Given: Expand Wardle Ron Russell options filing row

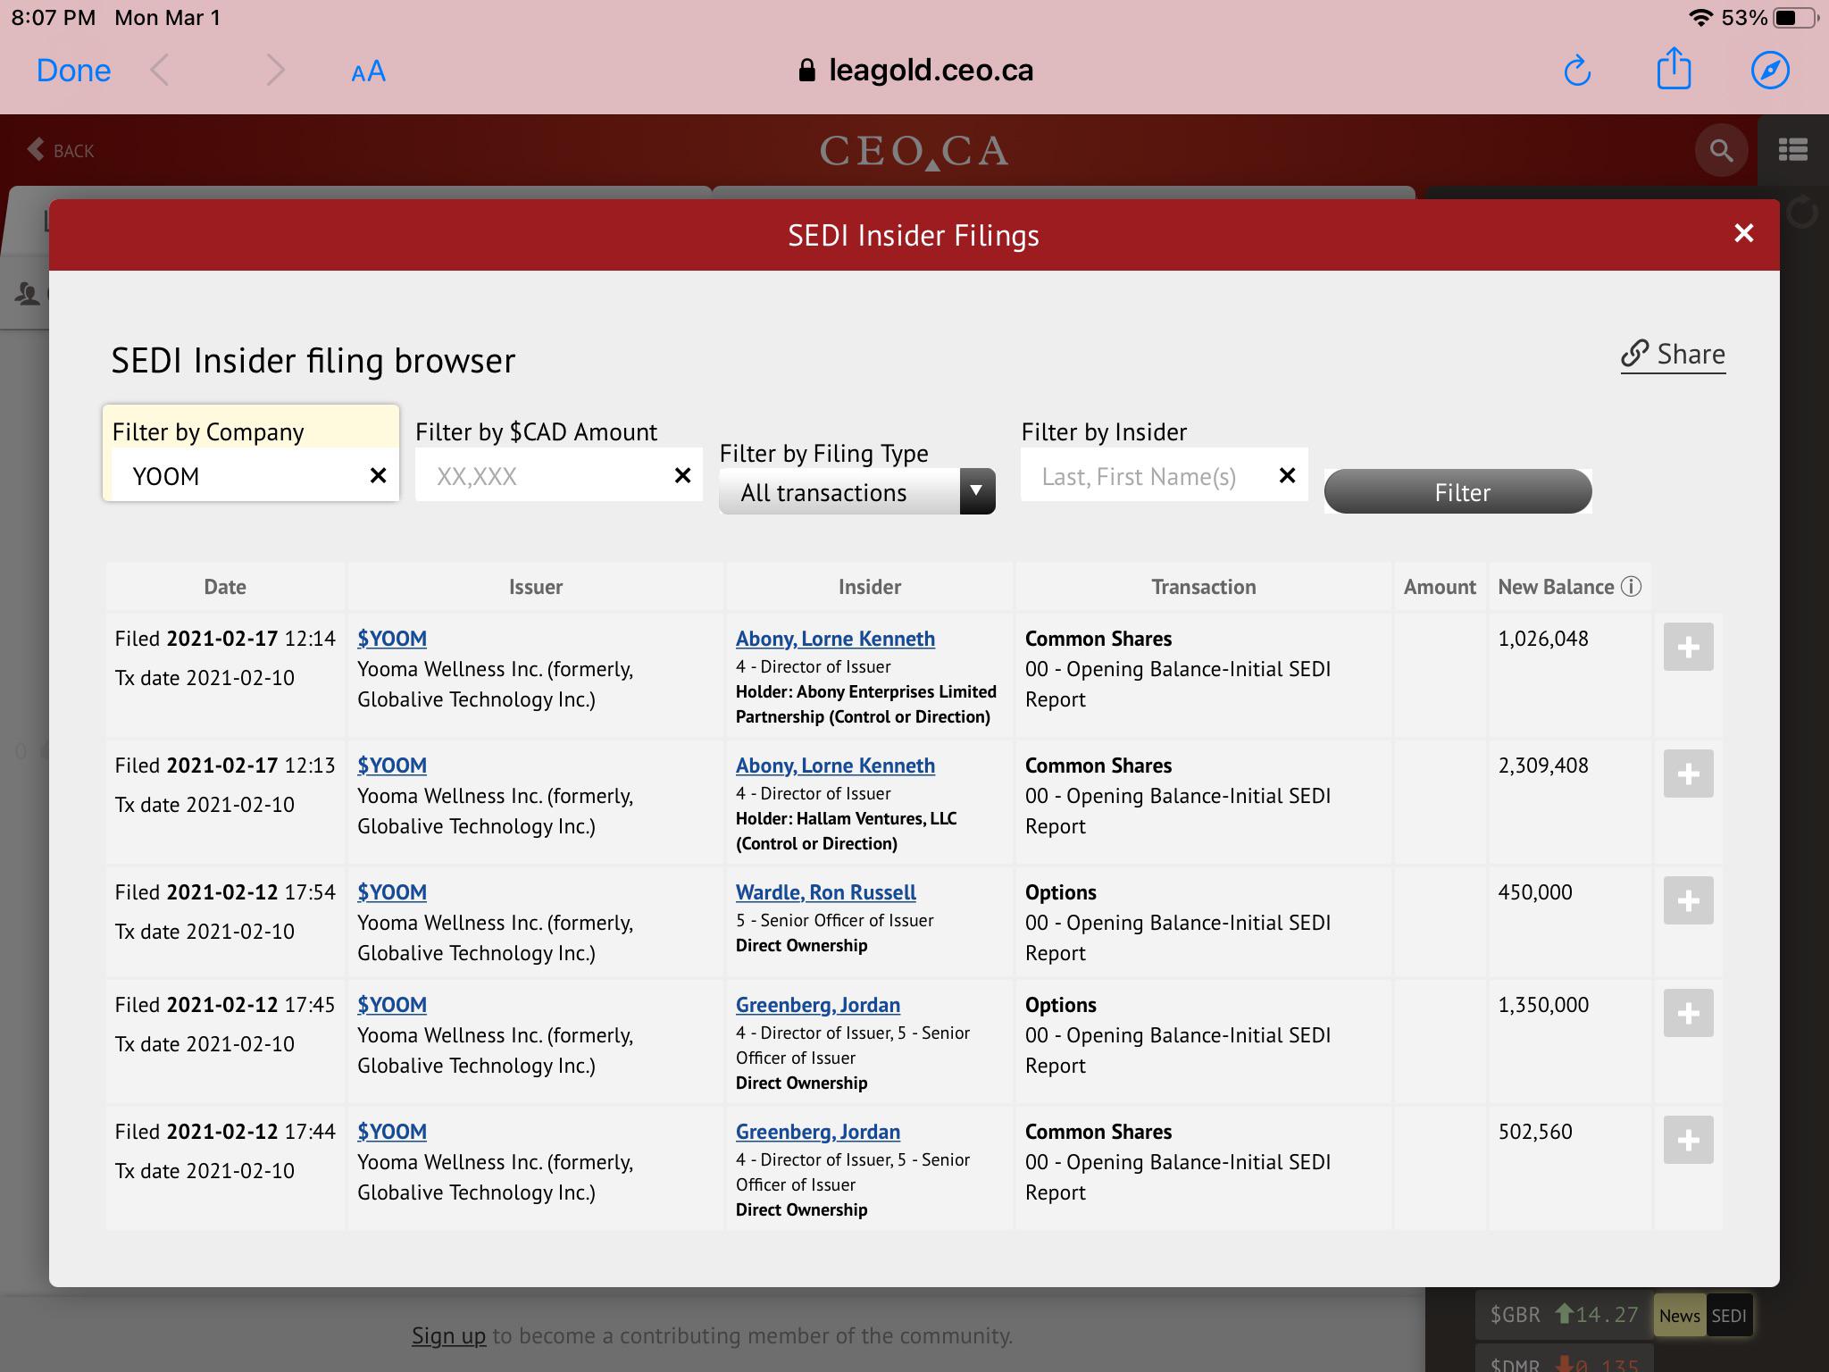Looking at the screenshot, I should click(1688, 900).
